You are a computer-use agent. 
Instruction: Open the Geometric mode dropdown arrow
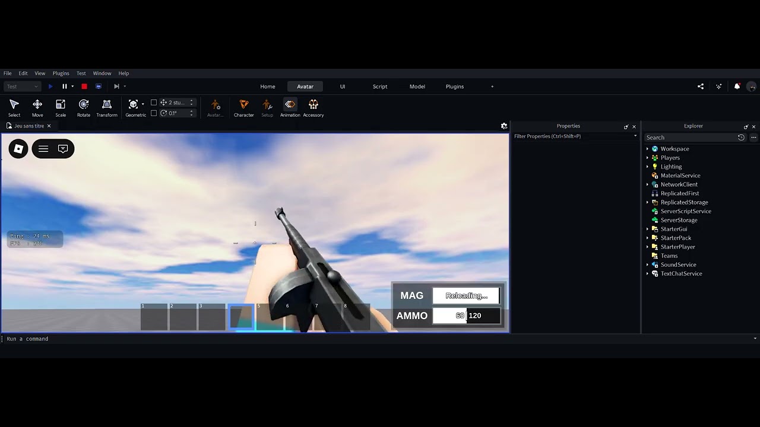pos(142,104)
